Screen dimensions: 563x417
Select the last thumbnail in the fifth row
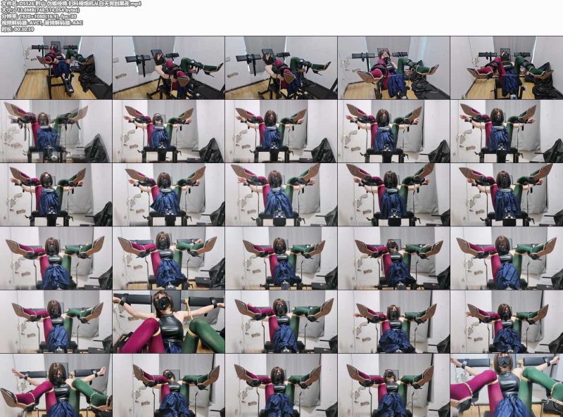[507, 321]
